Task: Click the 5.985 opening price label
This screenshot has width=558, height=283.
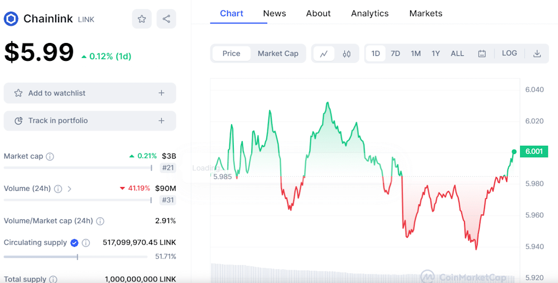Action: point(223,176)
